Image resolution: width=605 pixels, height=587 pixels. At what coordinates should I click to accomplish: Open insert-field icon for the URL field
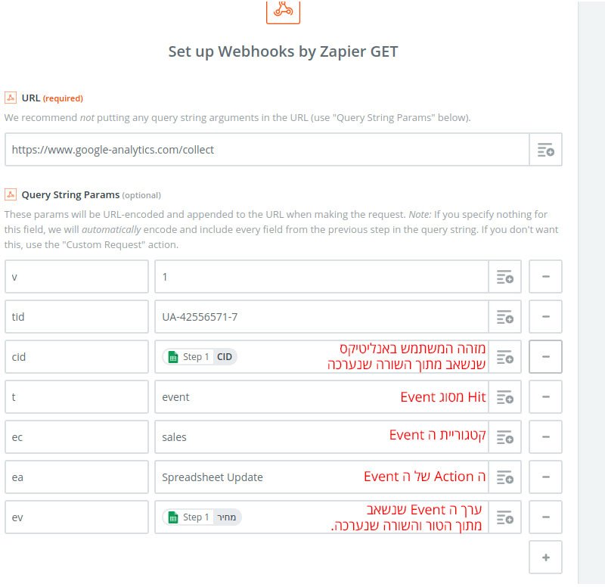tap(545, 150)
